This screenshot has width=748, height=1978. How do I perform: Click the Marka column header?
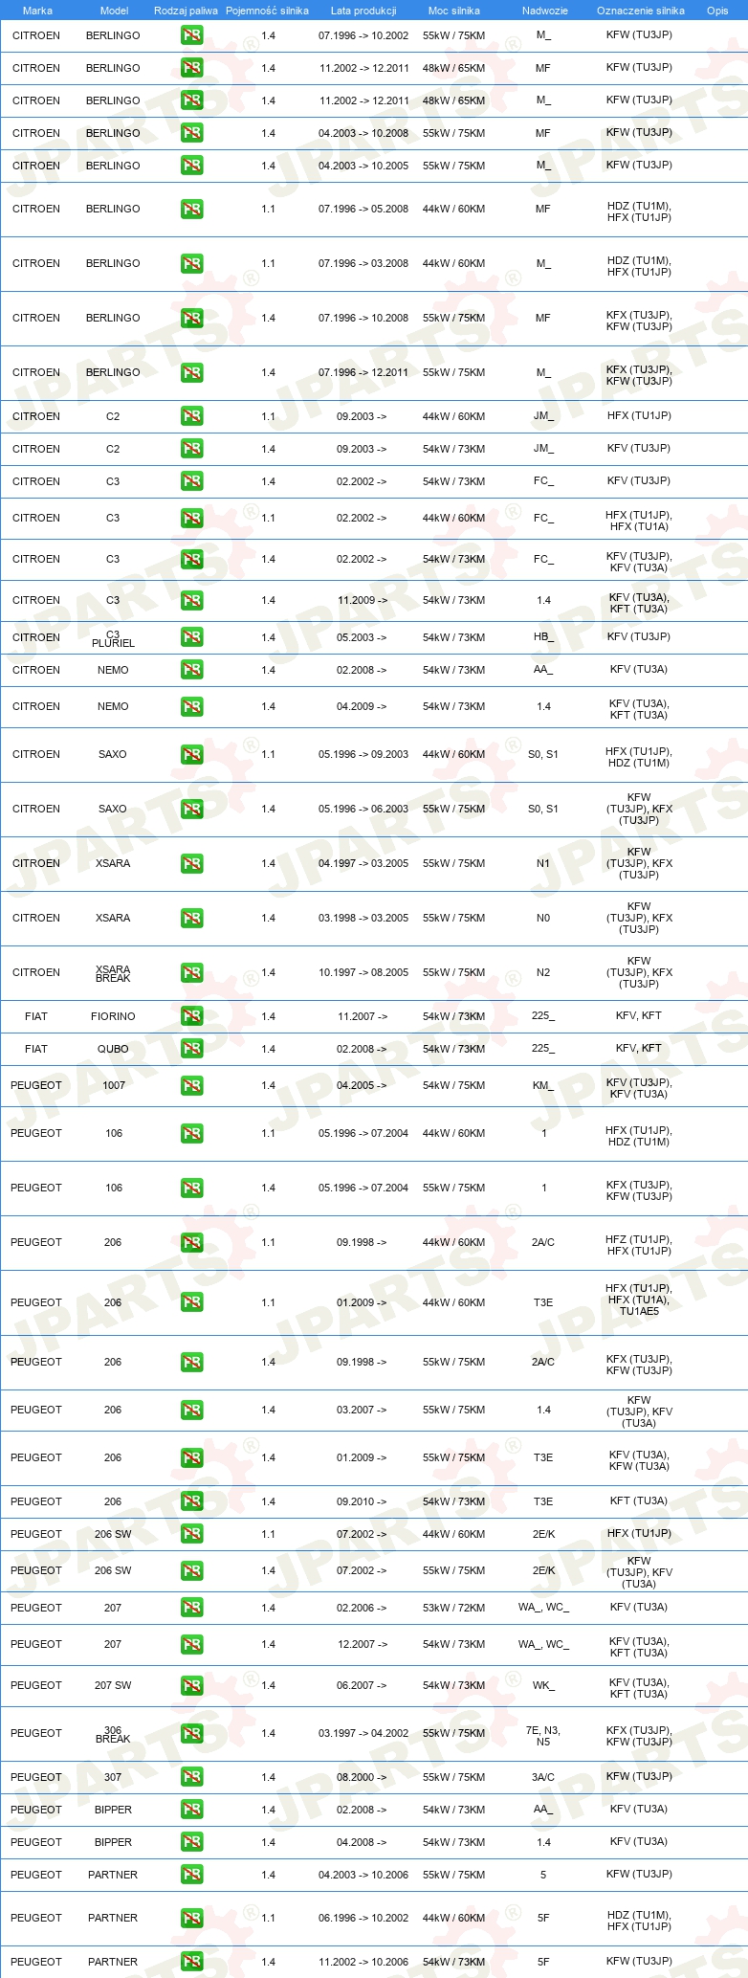click(37, 11)
